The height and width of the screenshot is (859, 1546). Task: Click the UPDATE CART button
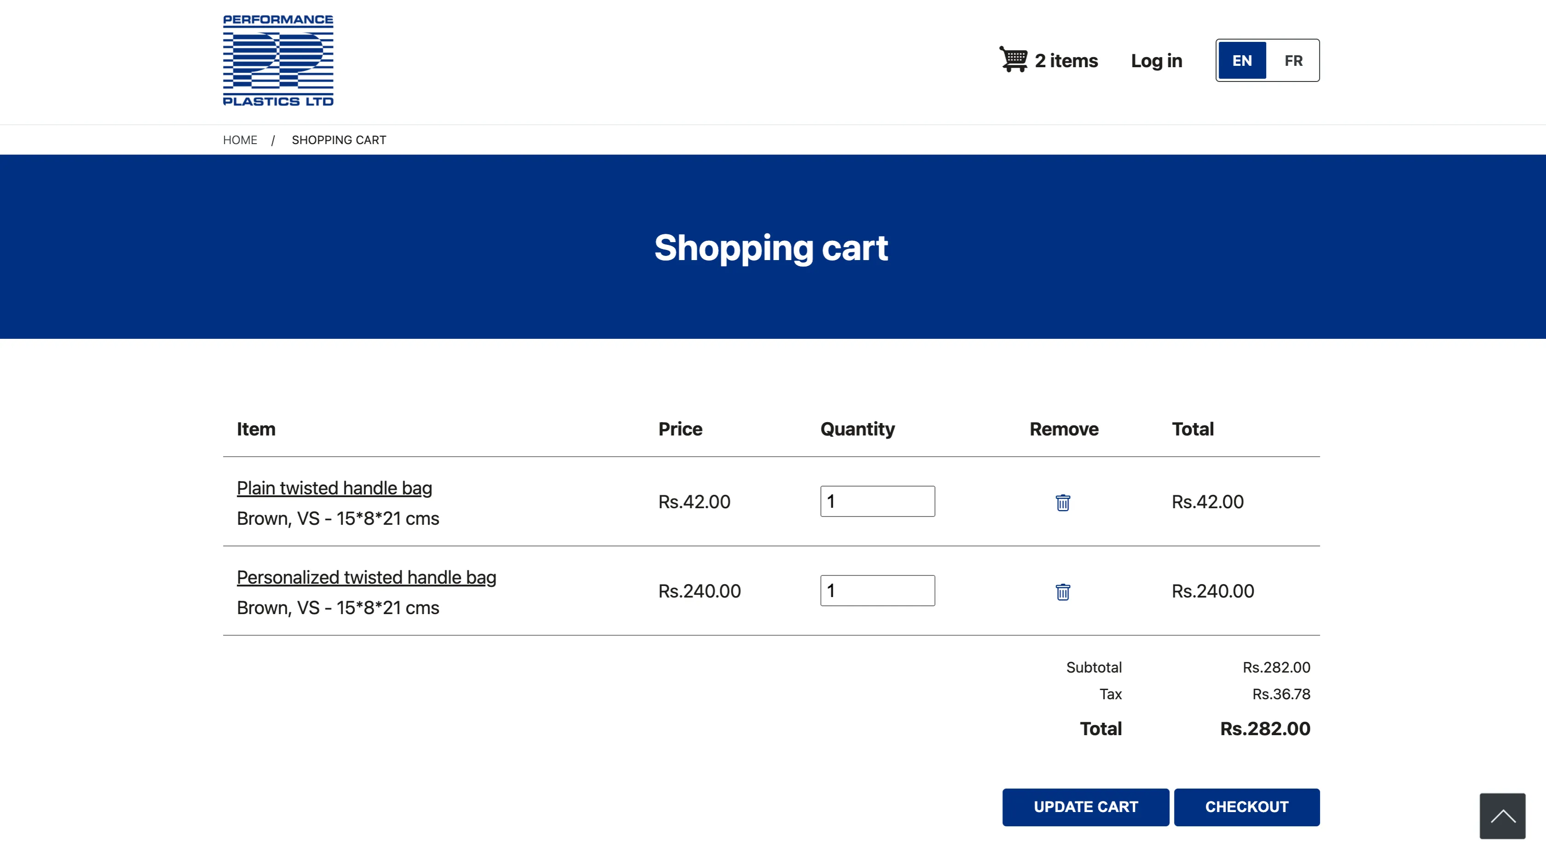(x=1086, y=807)
